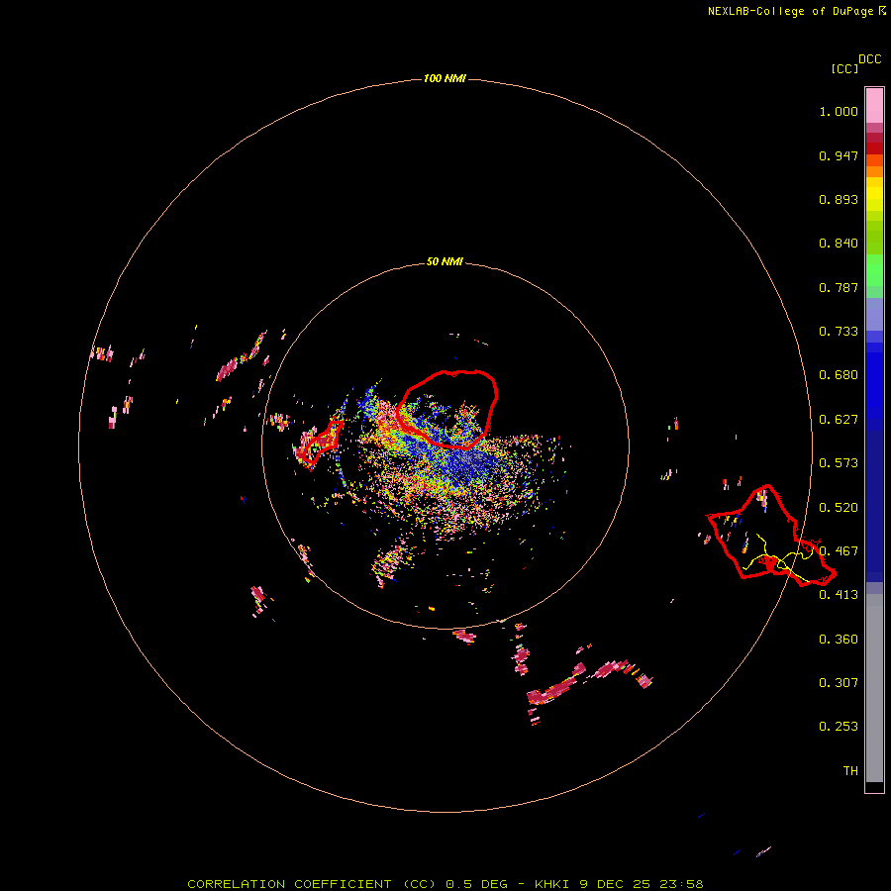This screenshot has height=891, width=891.
Task: Pick the red swatch above 0.947
Action: (874, 148)
